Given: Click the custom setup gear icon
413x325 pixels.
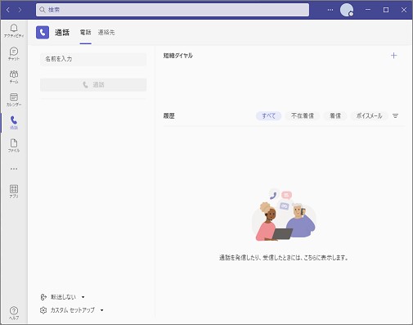Looking at the screenshot, I should (43, 310).
